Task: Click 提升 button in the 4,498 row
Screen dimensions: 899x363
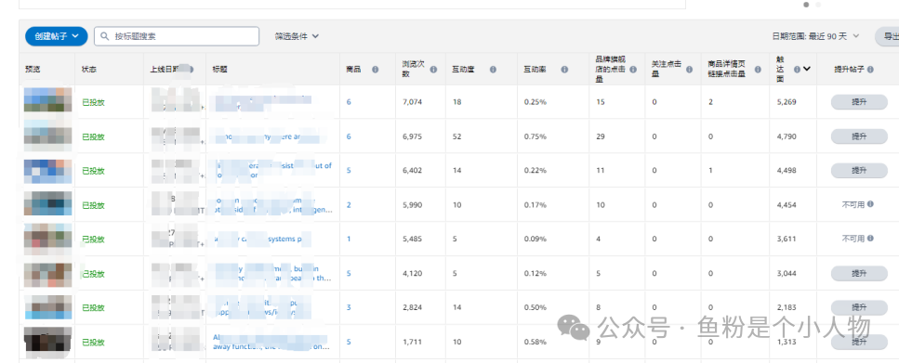Action: pos(859,170)
